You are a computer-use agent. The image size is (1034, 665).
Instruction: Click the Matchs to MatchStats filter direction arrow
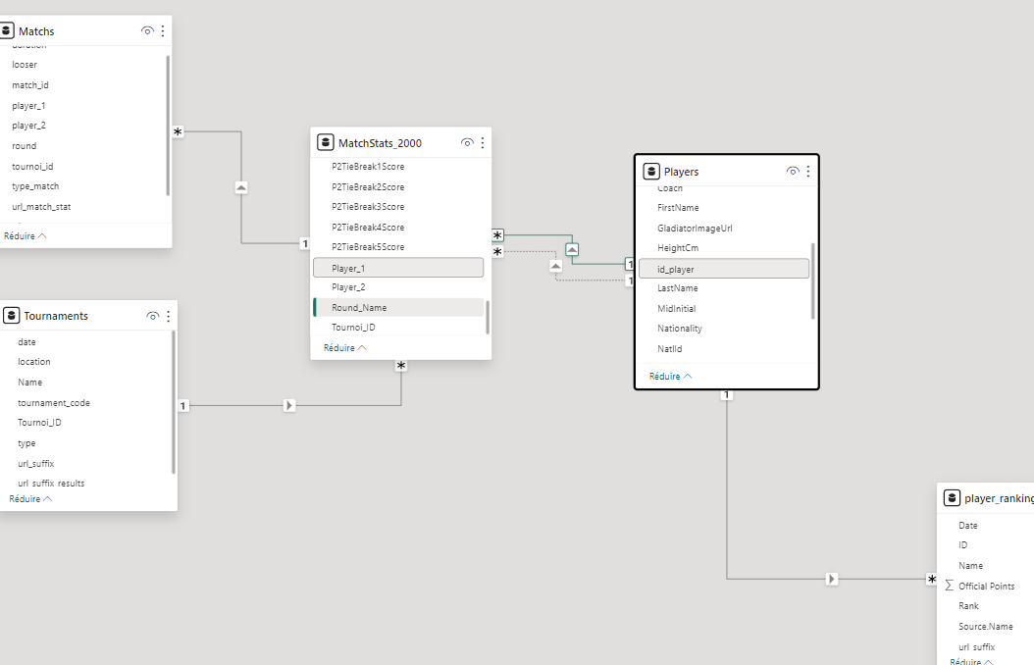[241, 188]
